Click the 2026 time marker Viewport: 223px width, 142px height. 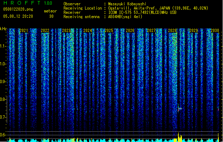pos(130,31)
